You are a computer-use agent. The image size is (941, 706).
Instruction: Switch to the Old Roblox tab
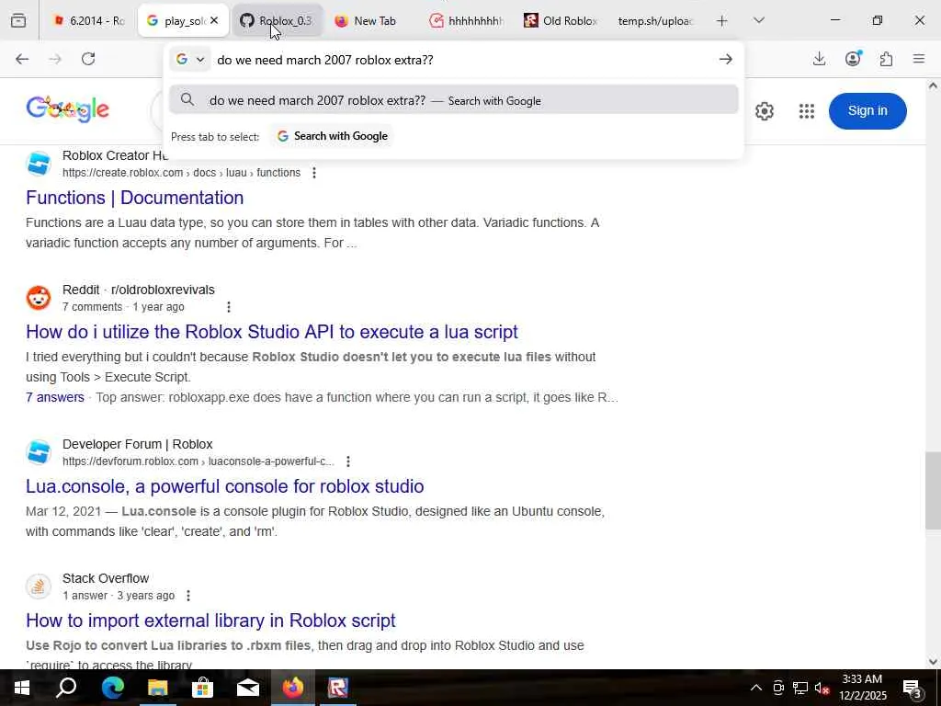[561, 21]
